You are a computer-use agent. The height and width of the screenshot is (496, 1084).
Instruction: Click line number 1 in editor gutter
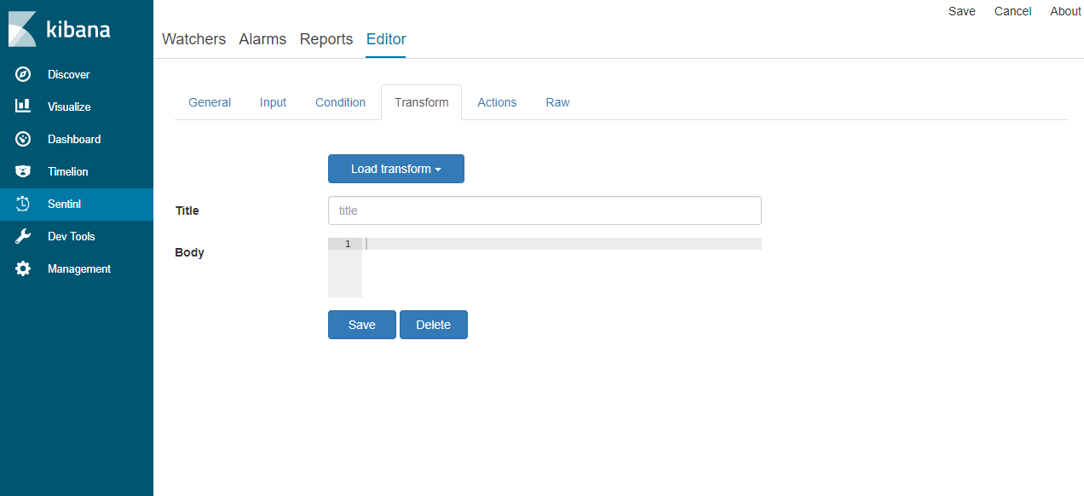(347, 244)
